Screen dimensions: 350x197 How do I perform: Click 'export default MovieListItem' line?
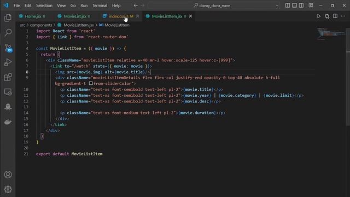point(69,154)
